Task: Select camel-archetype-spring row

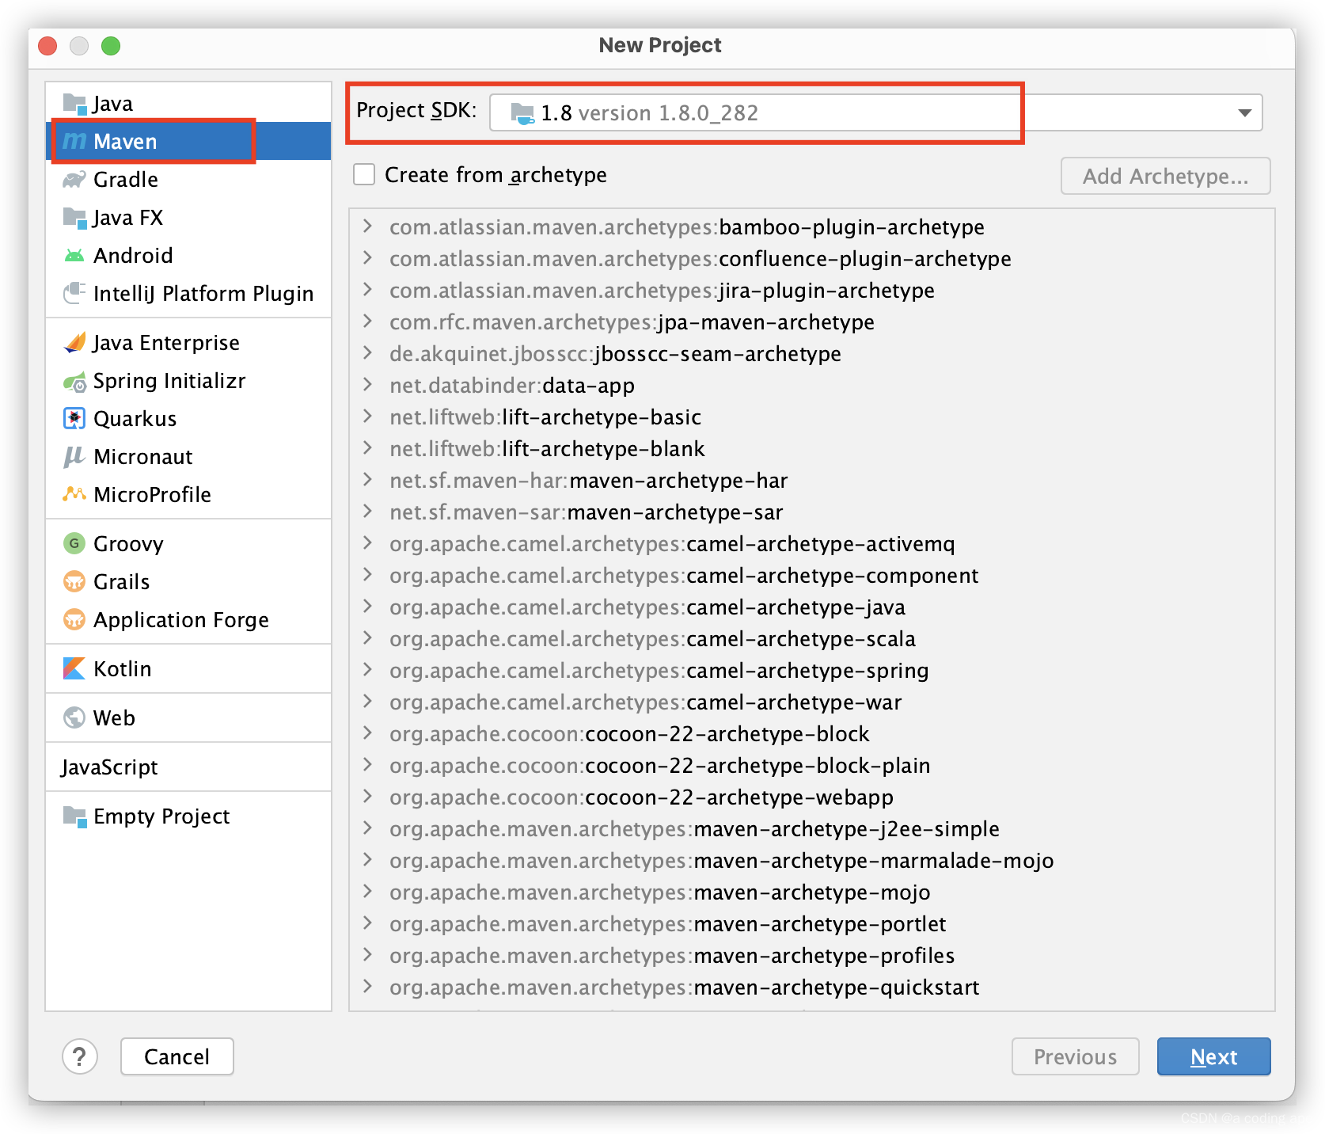Action: coord(812,671)
